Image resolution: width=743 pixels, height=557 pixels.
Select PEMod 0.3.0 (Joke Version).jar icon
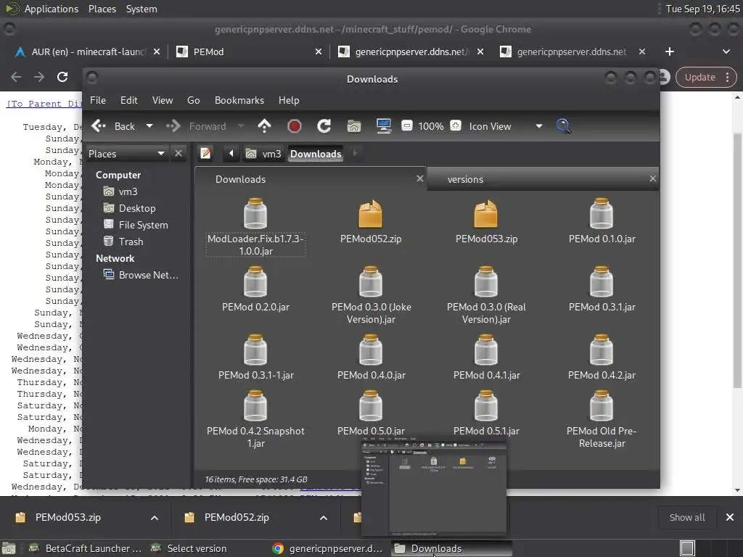[371, 282]
